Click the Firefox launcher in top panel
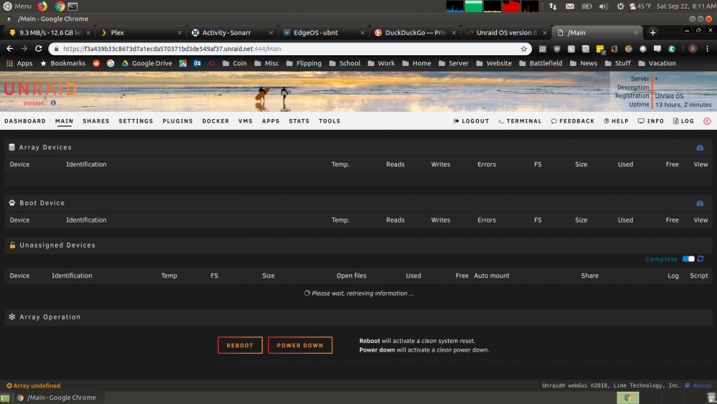Viewport: 717px width, 404px height. click(x=42, y=6)
